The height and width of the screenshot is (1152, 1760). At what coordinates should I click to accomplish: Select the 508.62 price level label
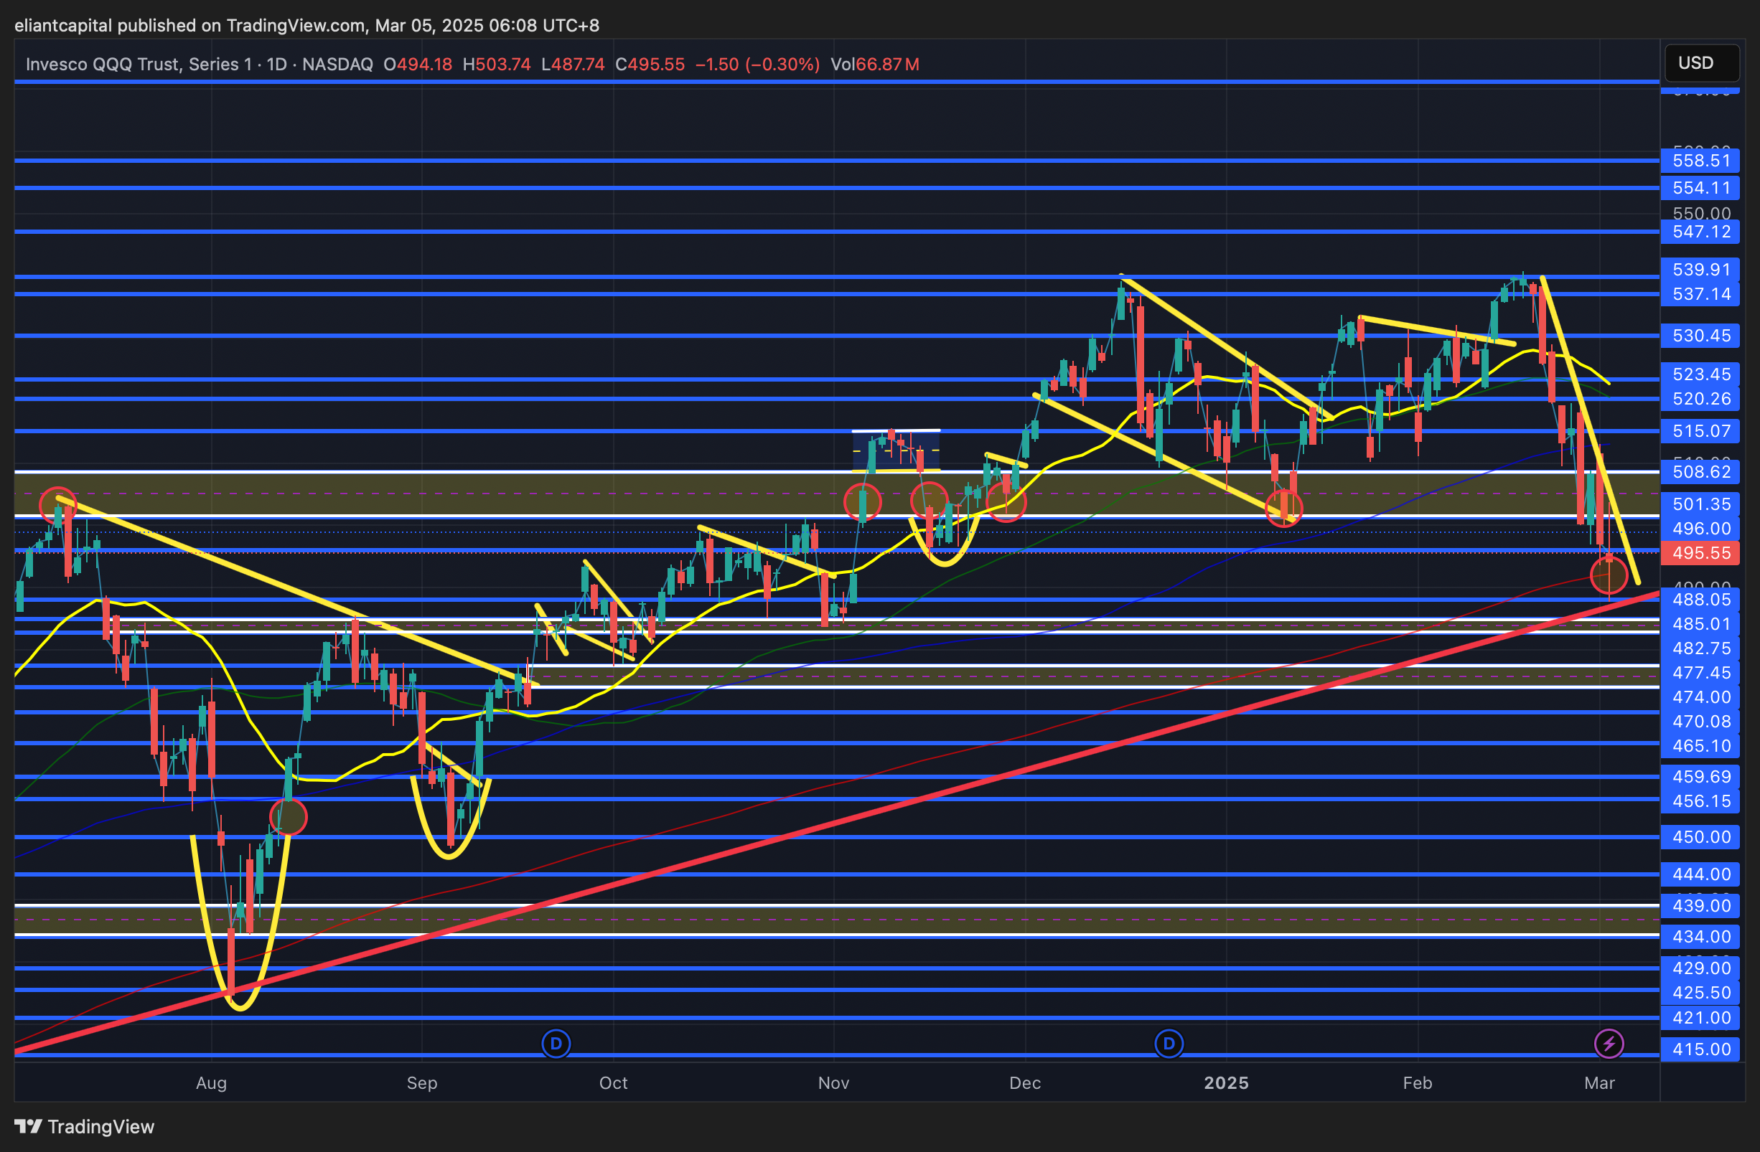(1701, 471)
